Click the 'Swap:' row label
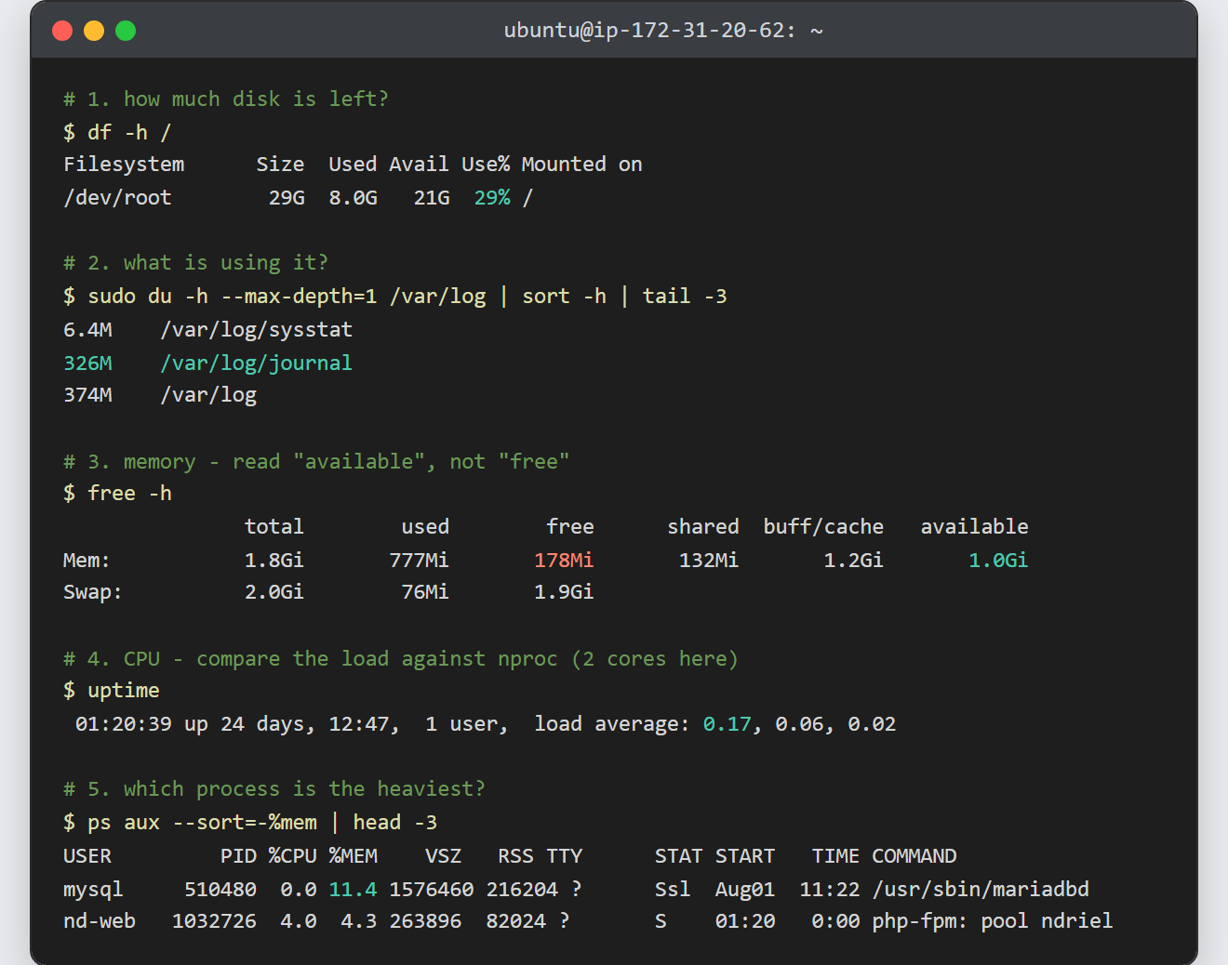1228x965 pixels. click(93, 592)
